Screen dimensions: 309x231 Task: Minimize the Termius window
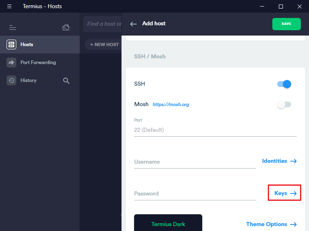(x=262, y=7)
